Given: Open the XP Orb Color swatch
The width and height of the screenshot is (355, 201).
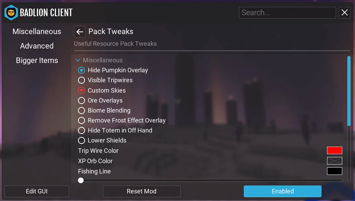Looking at the screenshot, I should pos(334,161).
